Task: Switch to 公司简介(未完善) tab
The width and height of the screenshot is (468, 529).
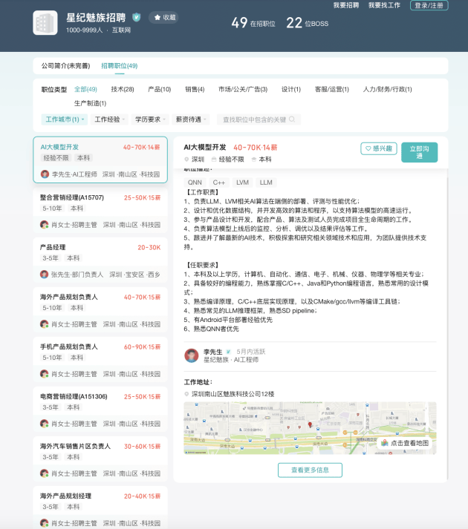Action: [65, 66]
